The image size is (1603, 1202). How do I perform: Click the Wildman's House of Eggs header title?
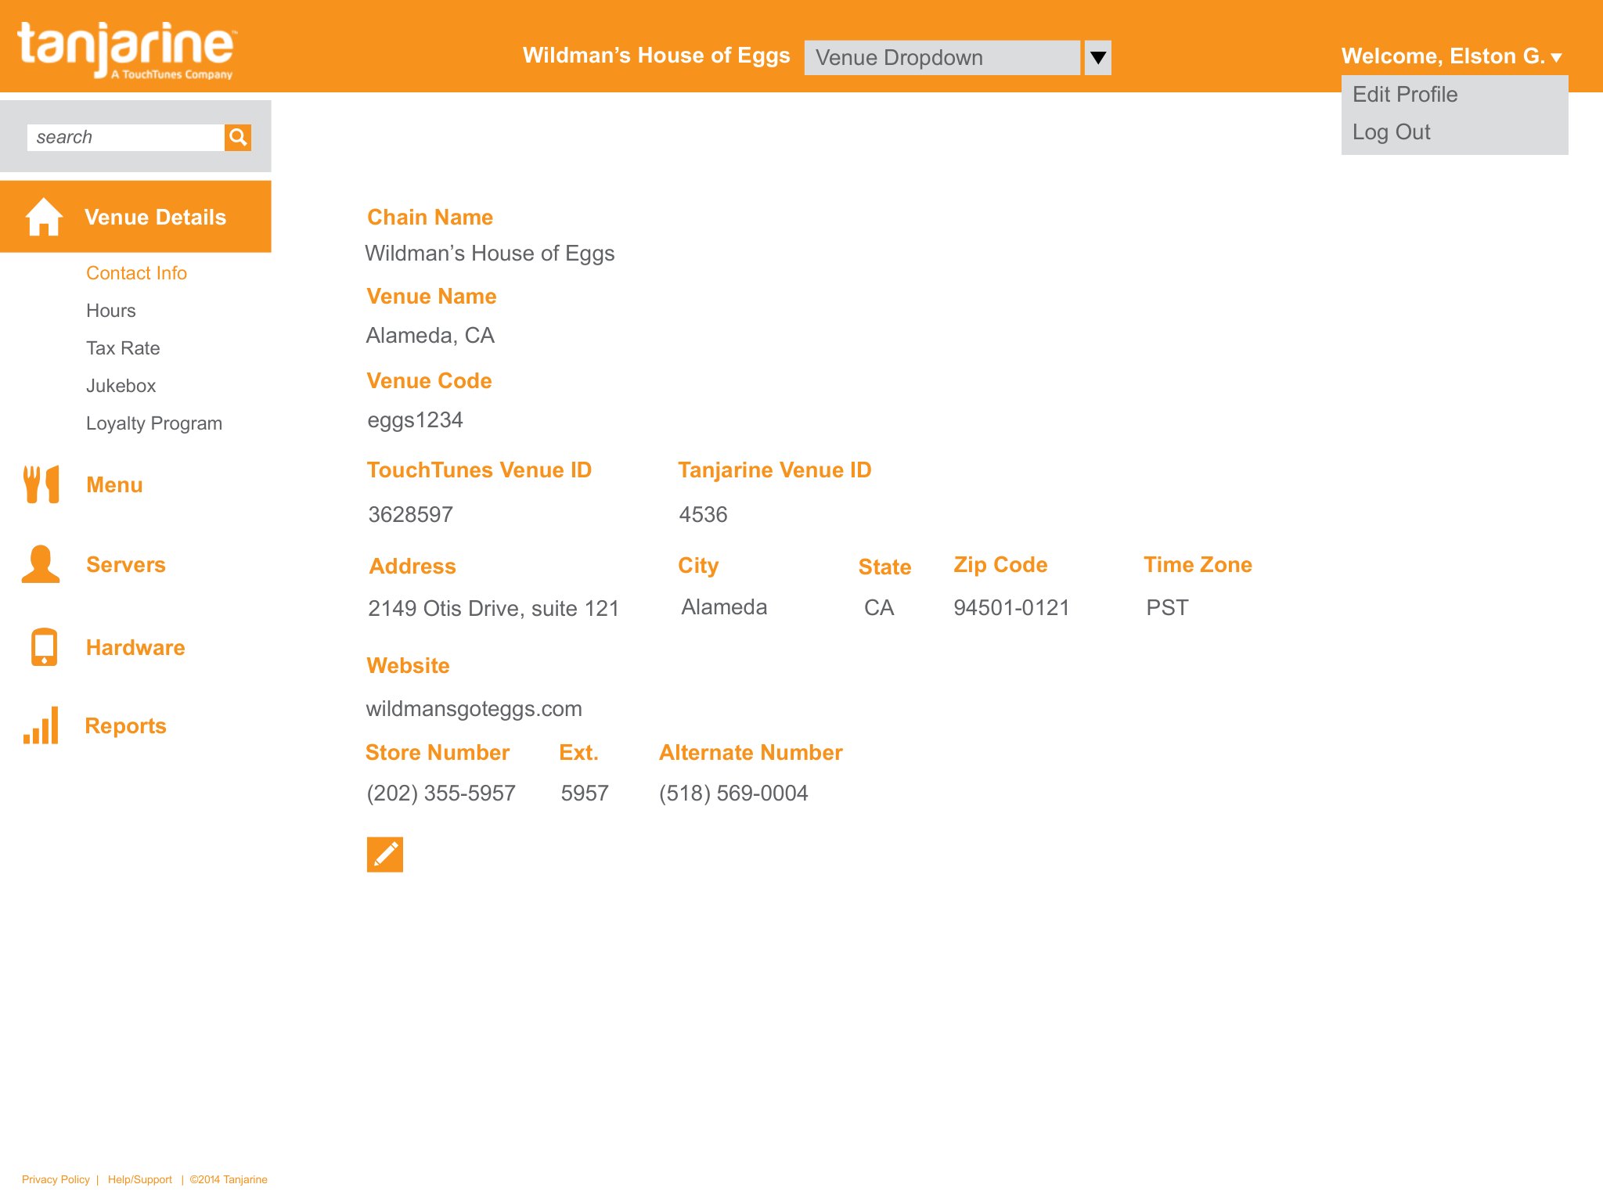[657, 56]
